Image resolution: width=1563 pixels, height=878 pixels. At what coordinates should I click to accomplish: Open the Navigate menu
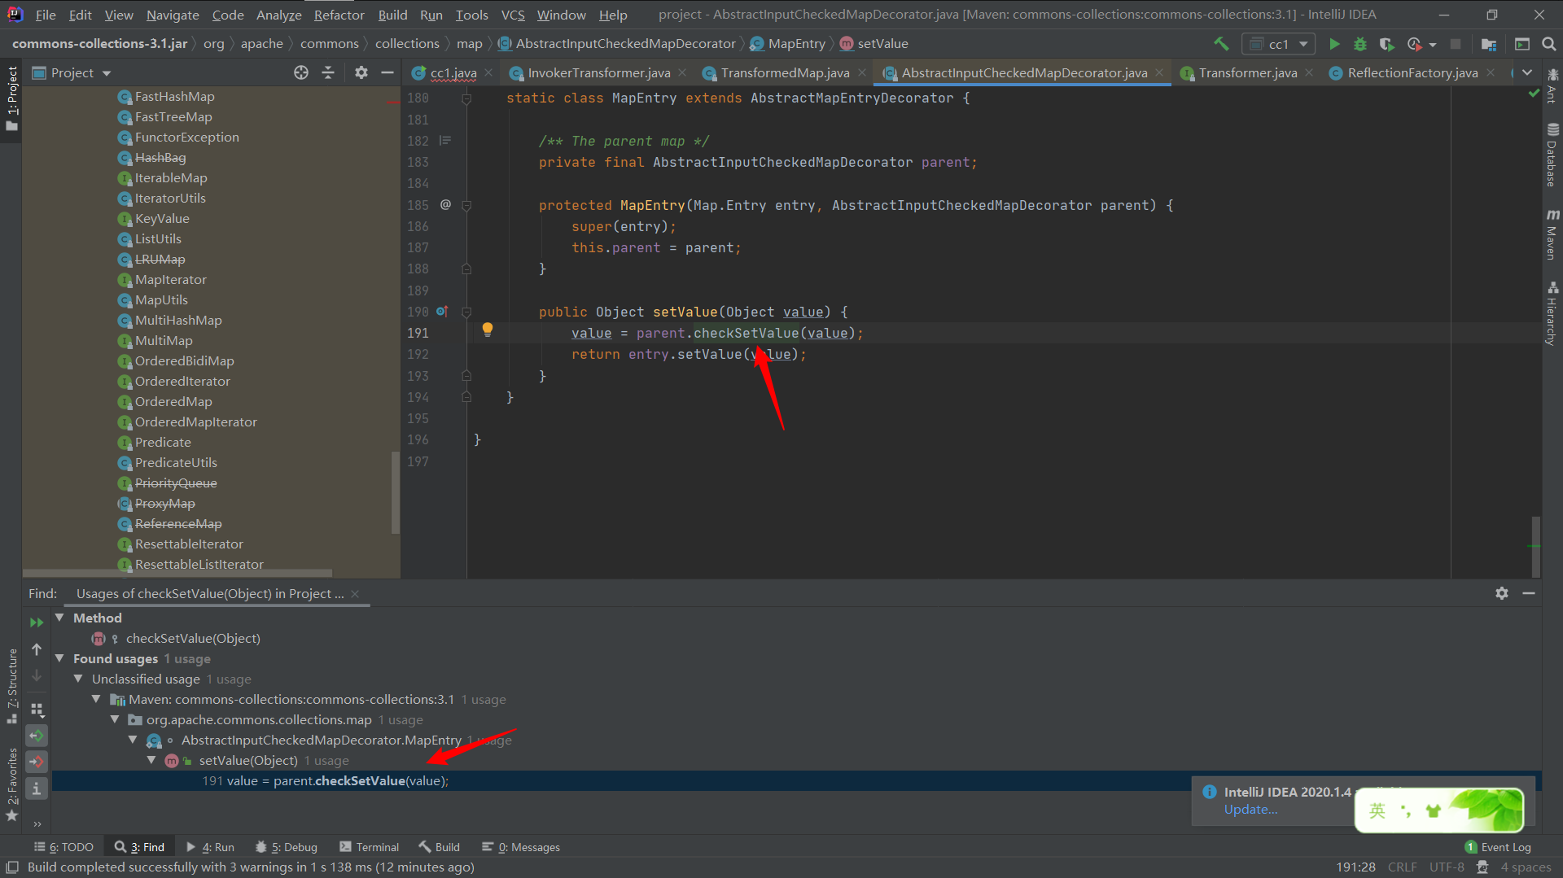click(x=173, y=15)
